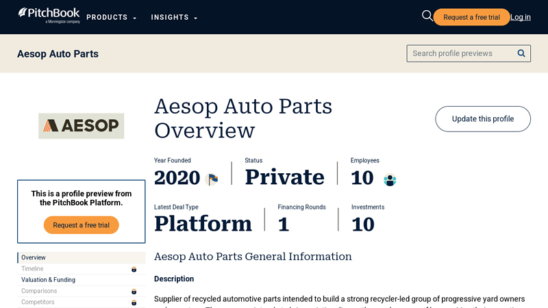This screenshot has width=548, height=308.
Task: Click the lock icon beside Timeline
Action: click(134, 269)
